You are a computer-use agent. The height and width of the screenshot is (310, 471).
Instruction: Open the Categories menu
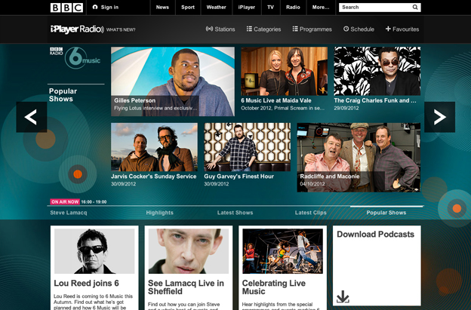267,29
